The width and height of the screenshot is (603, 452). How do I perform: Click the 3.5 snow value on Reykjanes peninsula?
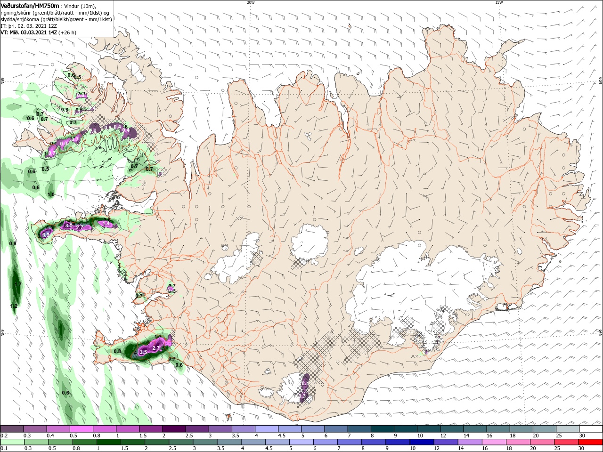pos(144,352)
